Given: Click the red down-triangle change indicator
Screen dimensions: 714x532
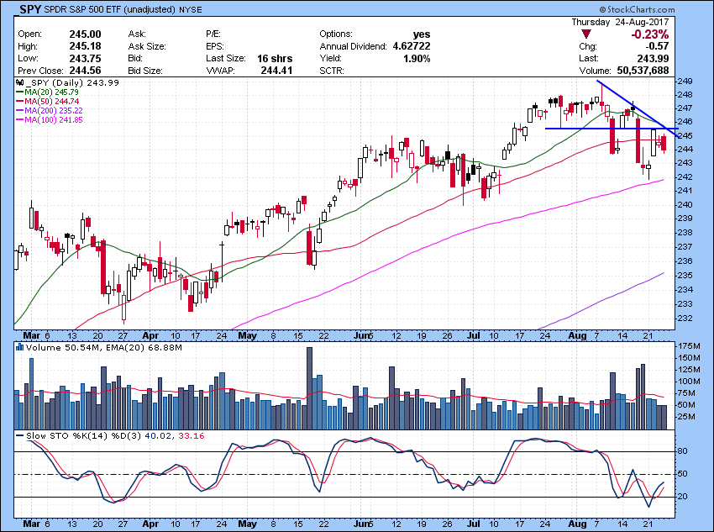Looking at the screenshot, I should click(x=586, y=34).
